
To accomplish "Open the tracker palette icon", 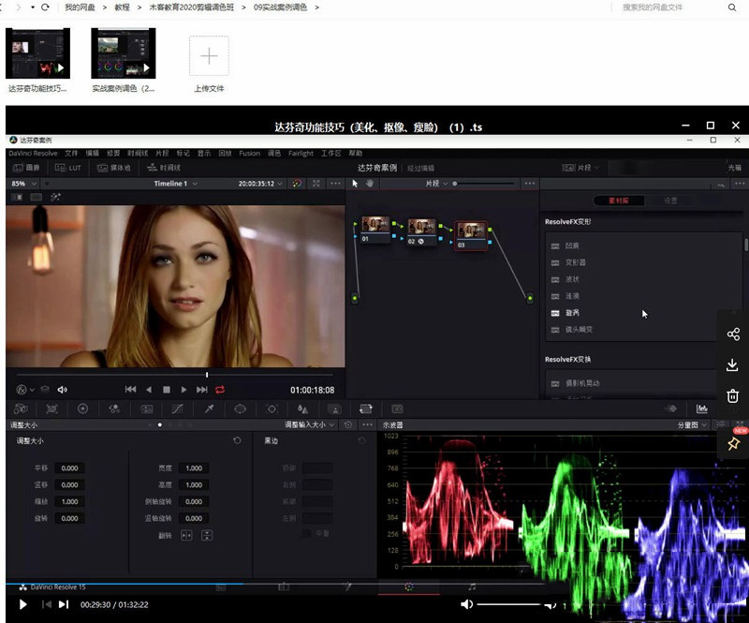I will [272, 408].
